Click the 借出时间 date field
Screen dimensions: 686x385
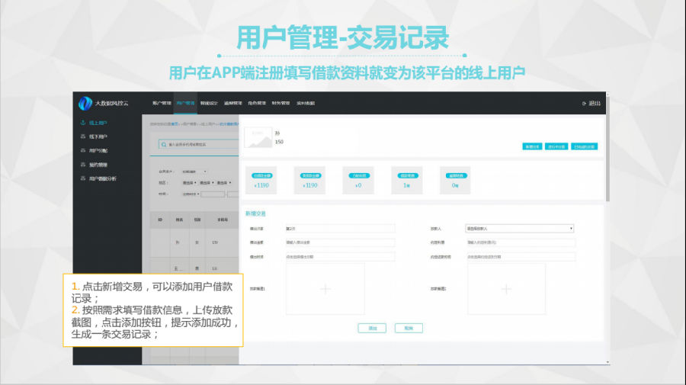pos(340,257)
